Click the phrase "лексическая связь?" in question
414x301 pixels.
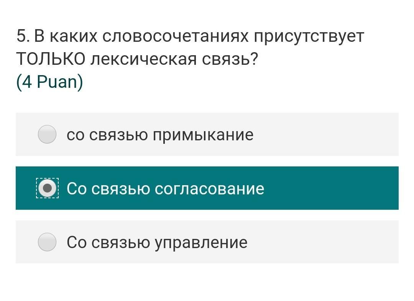coord(174,59)
